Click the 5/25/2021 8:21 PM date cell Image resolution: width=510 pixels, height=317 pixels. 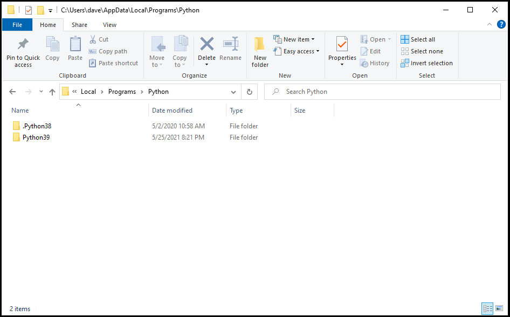[x=178, y=137]
